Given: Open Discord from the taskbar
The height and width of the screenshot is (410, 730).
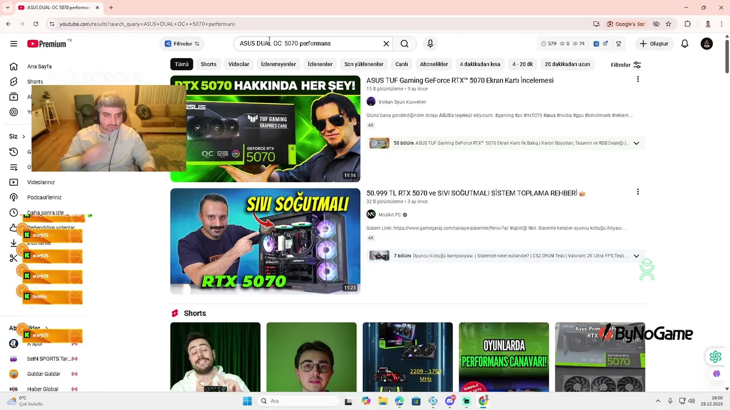Looking at the screenshot, I should coord(450,401).
